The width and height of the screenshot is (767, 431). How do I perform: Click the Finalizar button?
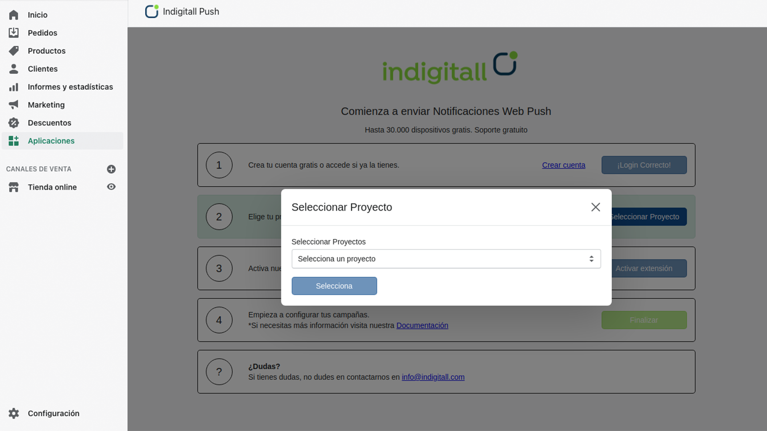[644, 320]
